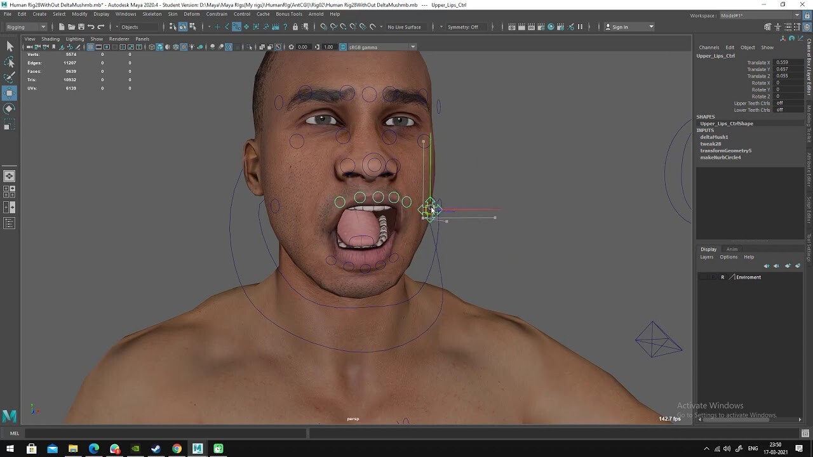The height and width of the screenshot is (457, 813).
Task: Open the Render Settings icon
Action: pyautogui.click(x=541, y=27)
